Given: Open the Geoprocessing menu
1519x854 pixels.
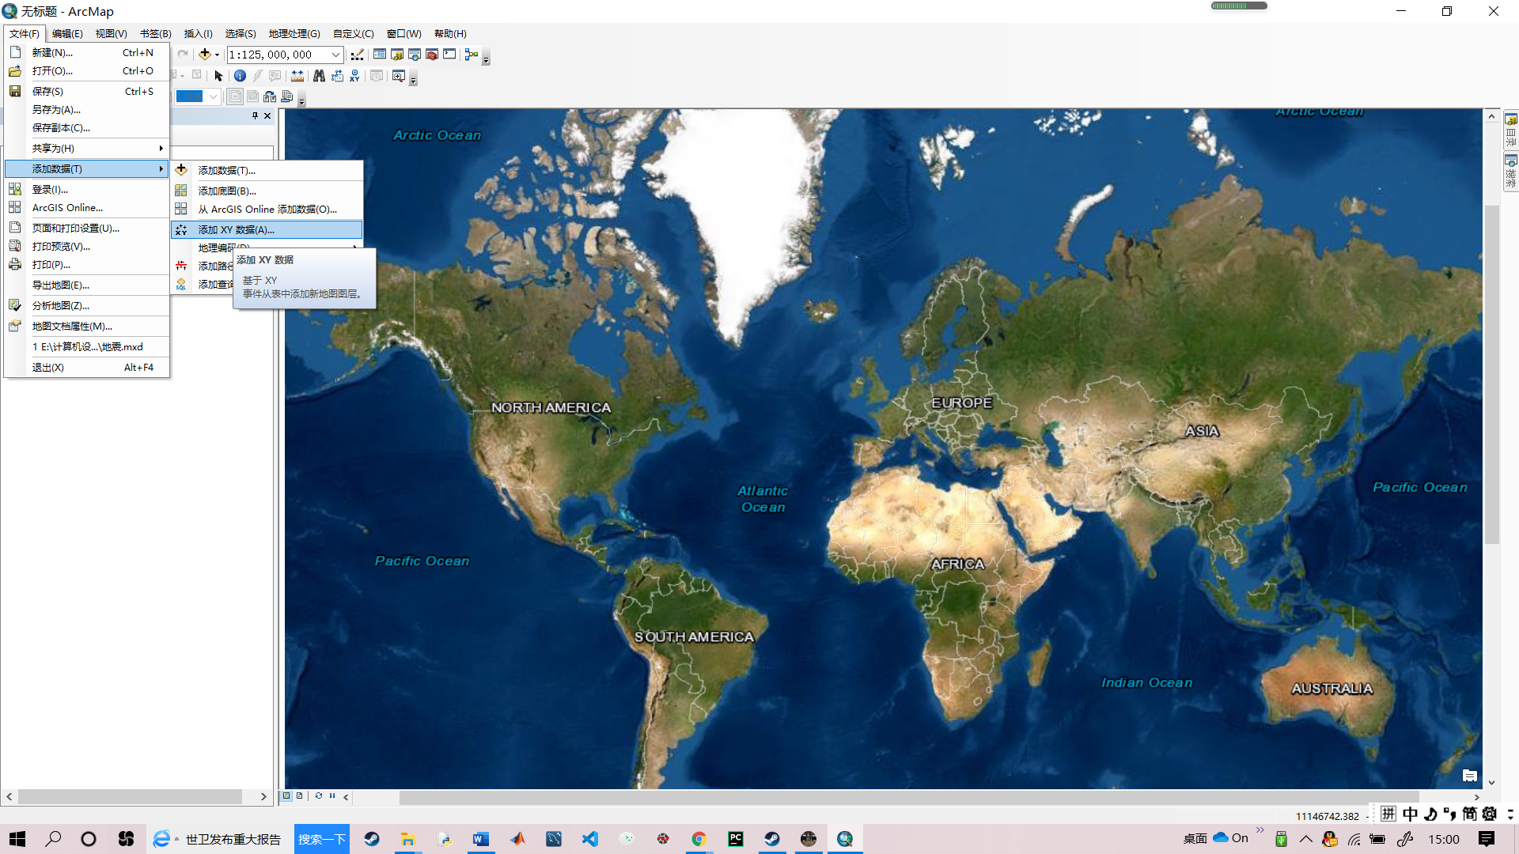Looking at the screenshot, I should 294,33.
